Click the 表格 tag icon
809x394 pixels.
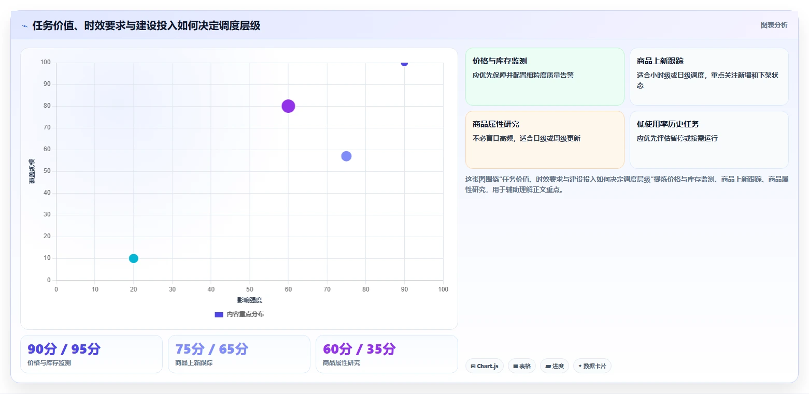click(516, 366)
